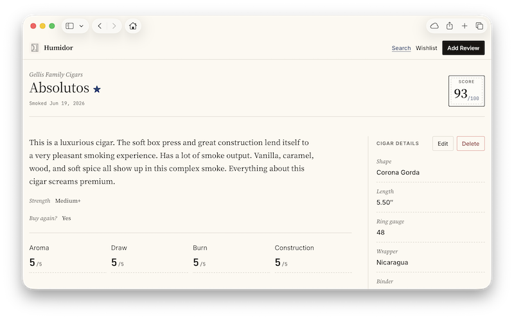Click the CIGAR DETAILS heading
Viewport: 514px width, 319px height.
397,143
